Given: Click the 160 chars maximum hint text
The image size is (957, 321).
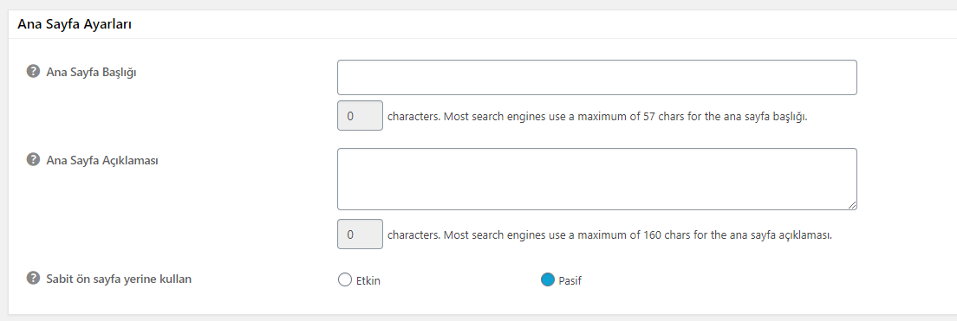Looking at the screenshot, I should [x=610, y=234].
